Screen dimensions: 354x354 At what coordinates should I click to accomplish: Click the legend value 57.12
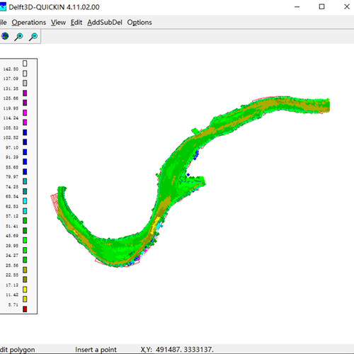[12, 216]
